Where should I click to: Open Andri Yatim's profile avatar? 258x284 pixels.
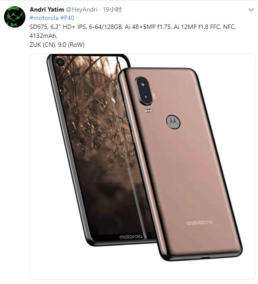[x=15, y=16]
